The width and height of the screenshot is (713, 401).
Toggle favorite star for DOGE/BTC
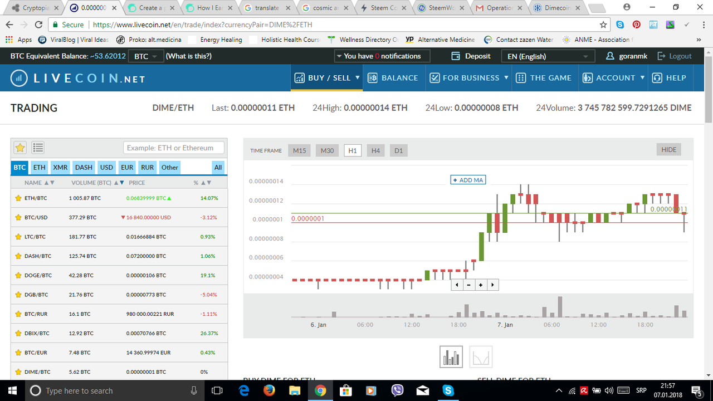pyautogui.click(x=18, y=275)
